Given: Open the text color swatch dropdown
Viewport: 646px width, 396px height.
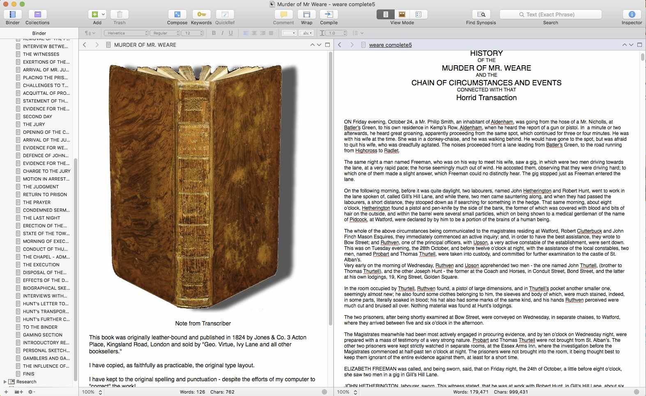Looking at the screenshot, I should 289,33.
